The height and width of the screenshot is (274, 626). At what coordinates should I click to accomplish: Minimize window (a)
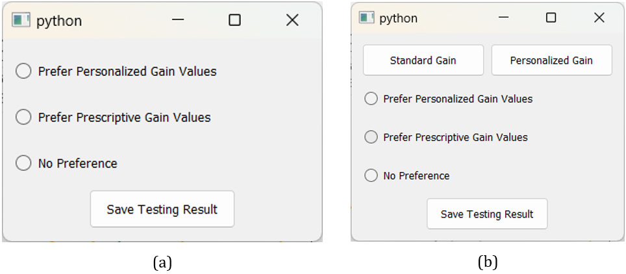(x=178, y=20)
